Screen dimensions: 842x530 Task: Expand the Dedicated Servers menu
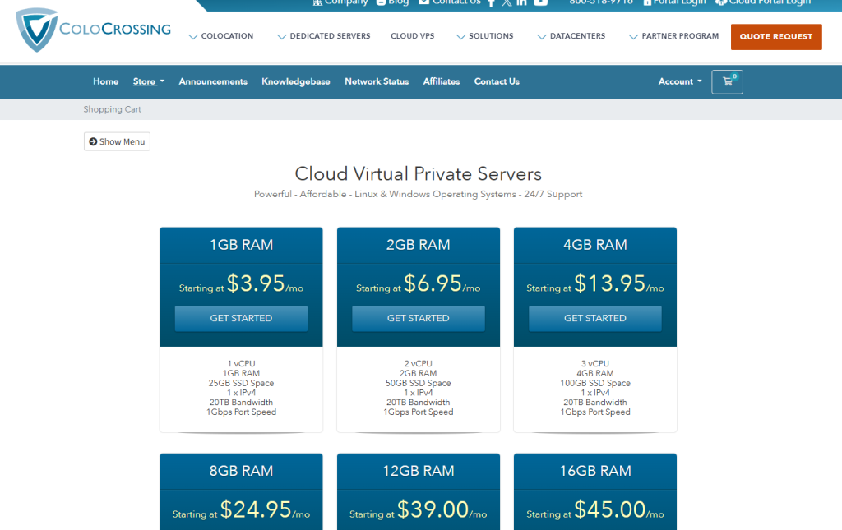coord(324,36)
